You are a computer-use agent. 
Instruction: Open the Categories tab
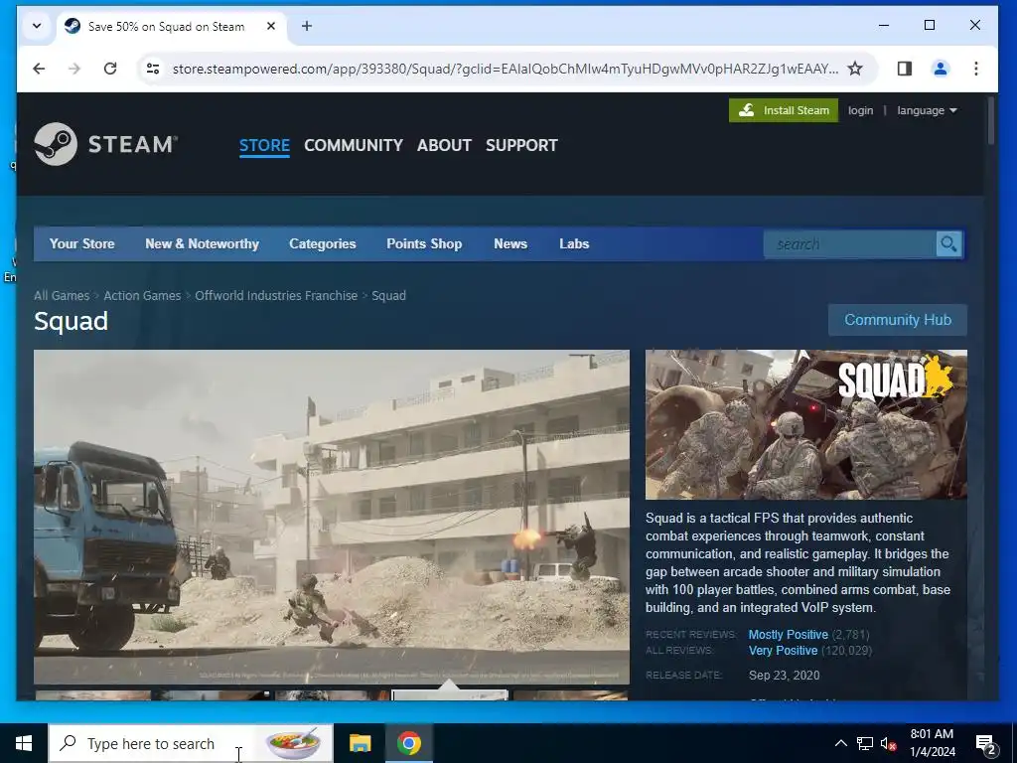323,244
